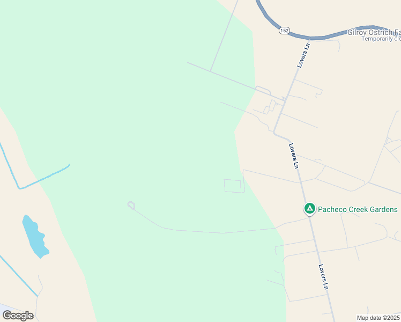Image resolution: width=401 pixels, height=322 pixels.
Task: Click the Highway 152 route shield
Action: 284,31
